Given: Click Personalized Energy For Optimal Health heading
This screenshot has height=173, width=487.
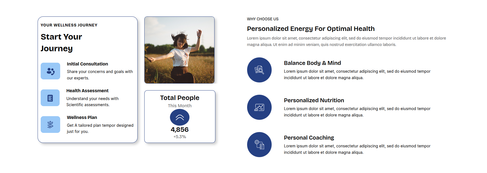Looking at the screenshot, I should click(311, 29).
